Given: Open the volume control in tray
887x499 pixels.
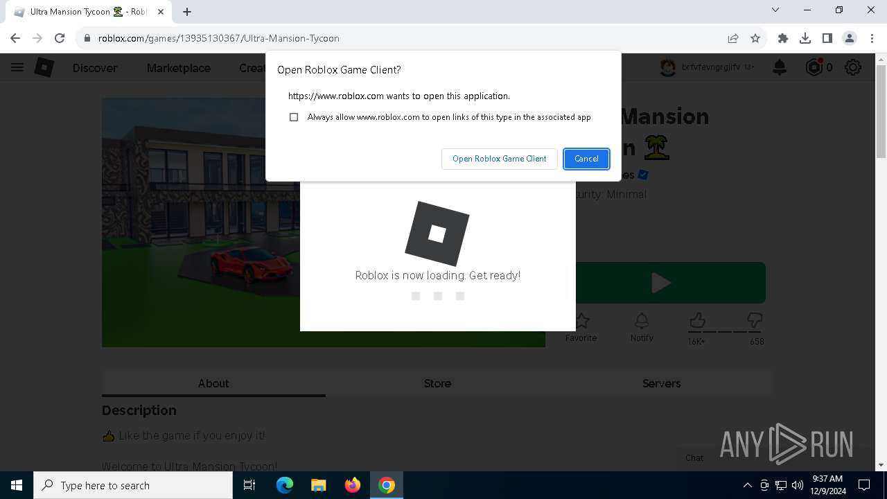Looking at the screenshot, I should pyautogui.click(x=798, y=485).
